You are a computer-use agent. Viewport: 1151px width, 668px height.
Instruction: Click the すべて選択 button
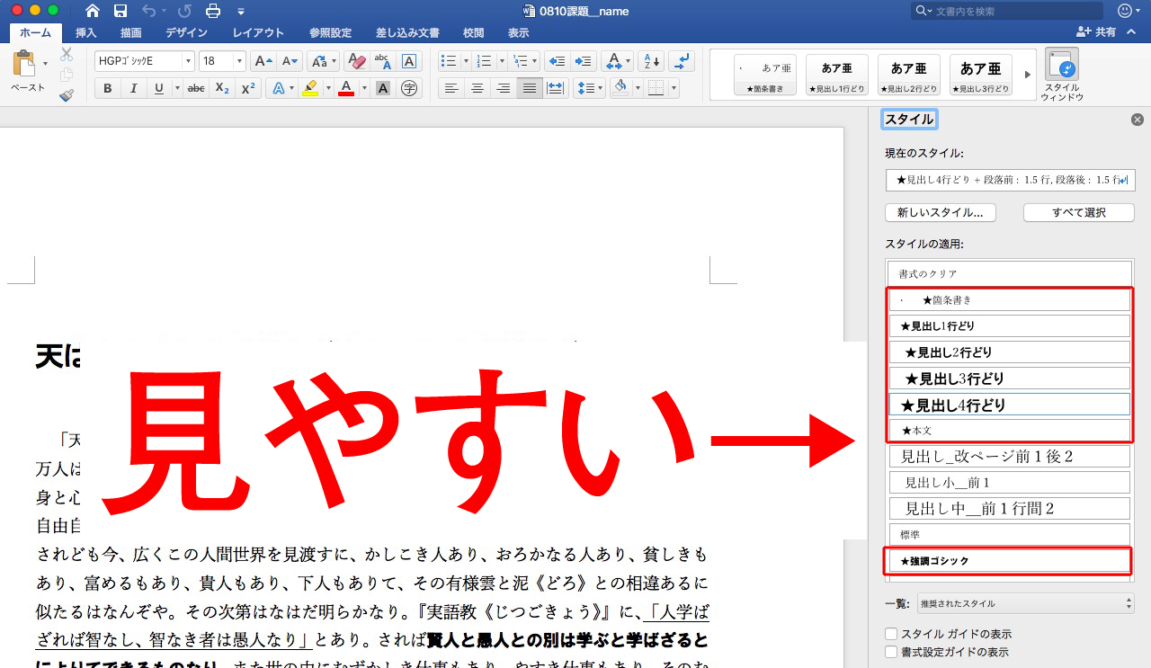tap(1078, 213)
